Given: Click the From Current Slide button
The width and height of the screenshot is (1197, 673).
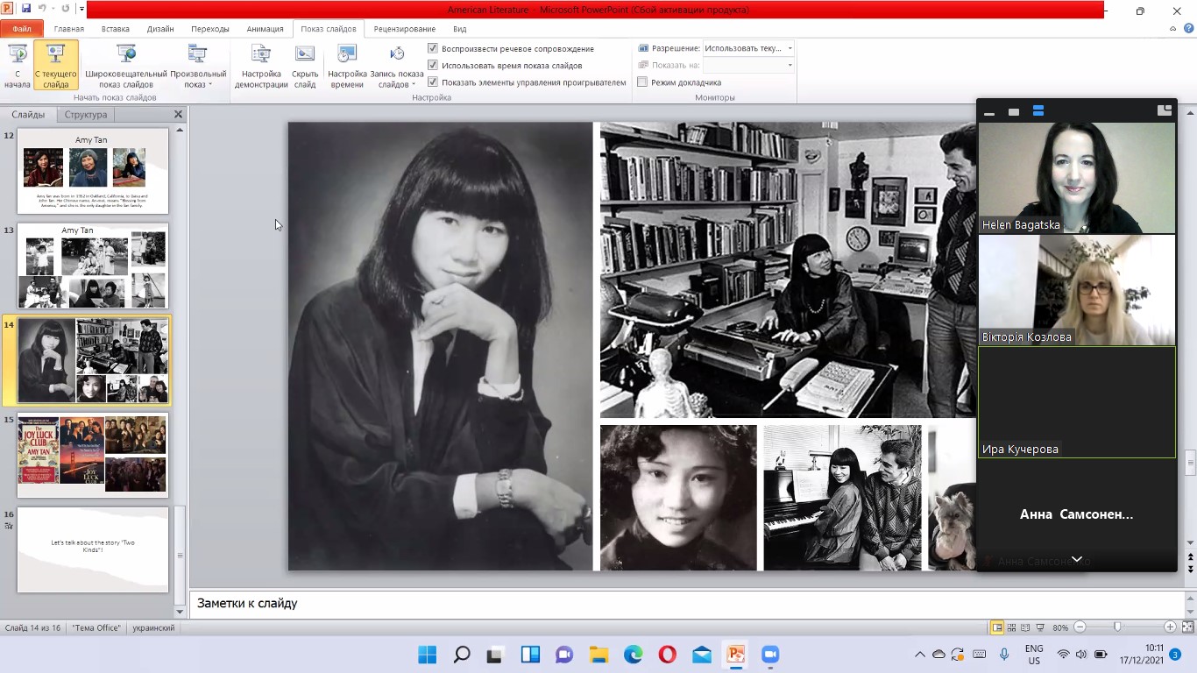Looking at the screenshot, I should [56, 65].
